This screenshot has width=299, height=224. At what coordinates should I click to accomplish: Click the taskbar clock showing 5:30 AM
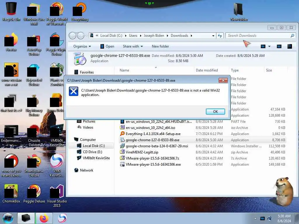tap(284, 218)
